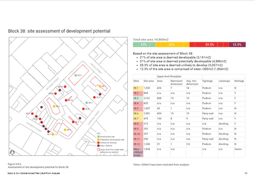Click the 'Liverpool Street' label on the map
This screenshot has width=255, height=180.
point(94,118)
